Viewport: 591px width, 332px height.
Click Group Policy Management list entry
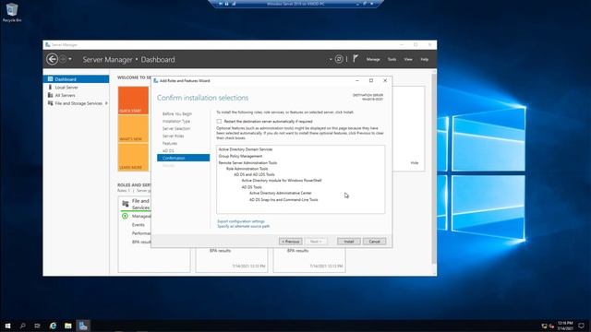click(240, 156)
